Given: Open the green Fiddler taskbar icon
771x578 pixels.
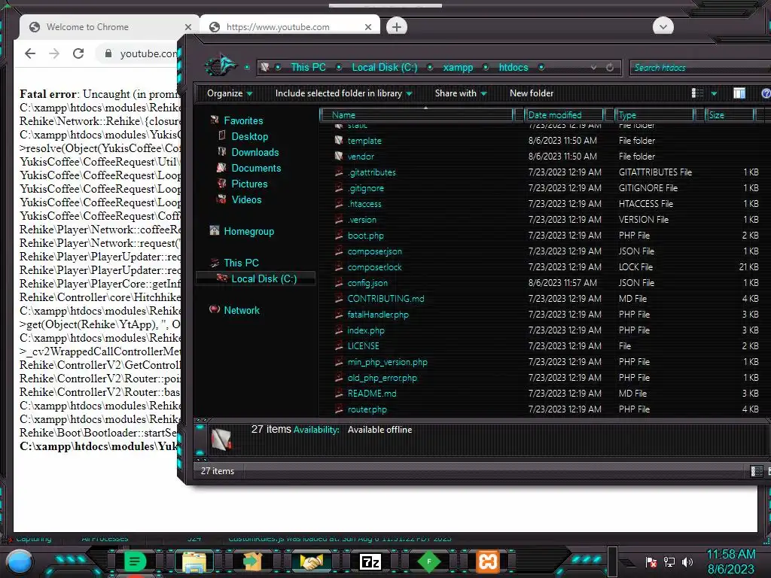Looking at the screenshot, I should 428,561.
